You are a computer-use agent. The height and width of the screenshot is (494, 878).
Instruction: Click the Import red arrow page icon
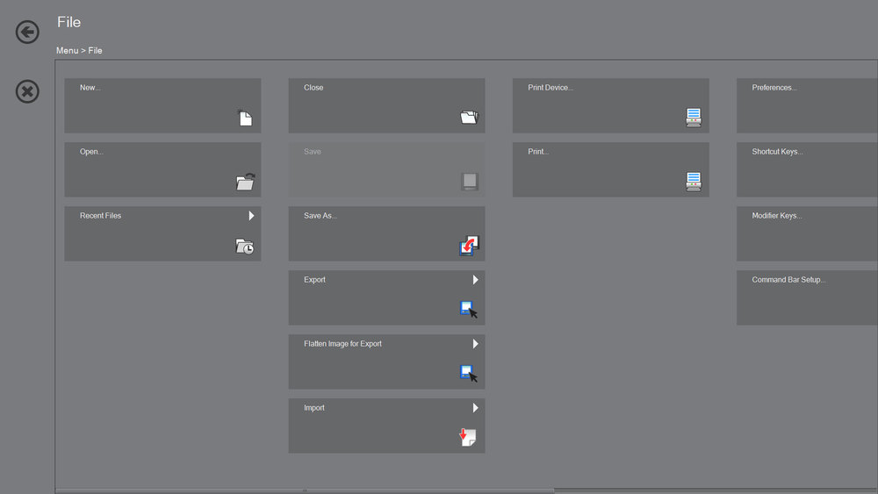(468, 437)
